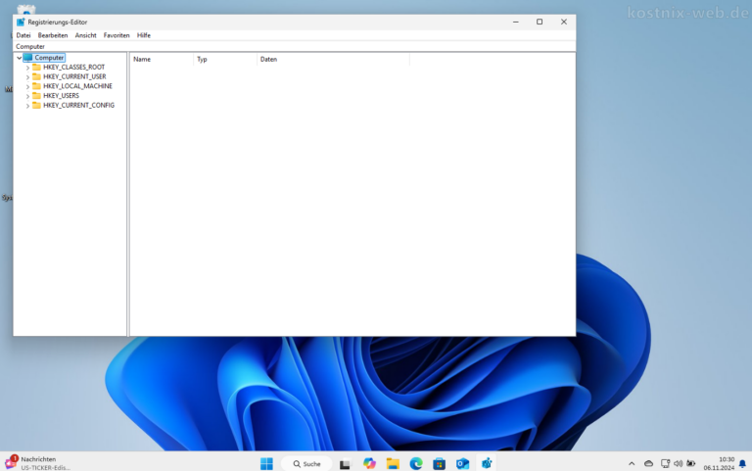The height and width of the screenshot is (471, 752).
Task: Expand HKEY_CLASSES_ROOT key
Action: (27, 68)
